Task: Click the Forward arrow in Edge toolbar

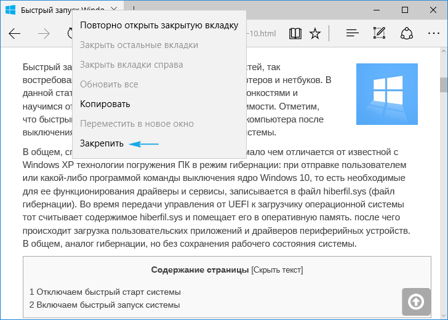Action: pos(44,33)
